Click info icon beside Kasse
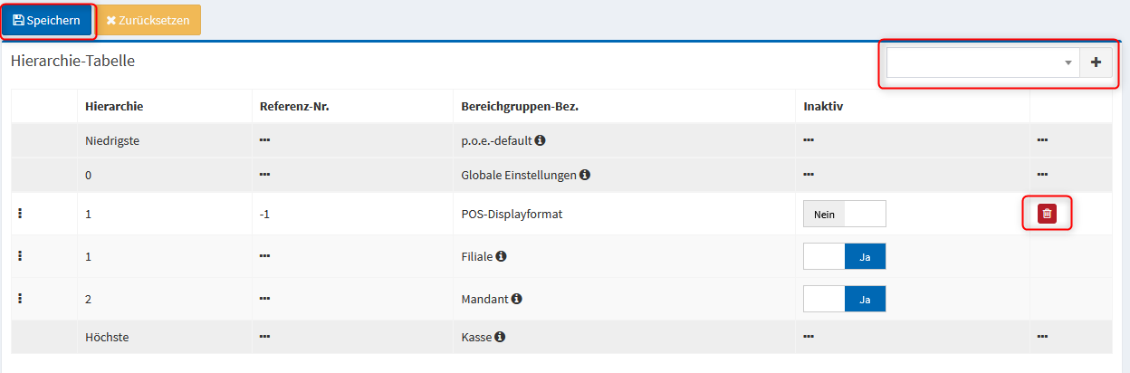 click(500, 337)
